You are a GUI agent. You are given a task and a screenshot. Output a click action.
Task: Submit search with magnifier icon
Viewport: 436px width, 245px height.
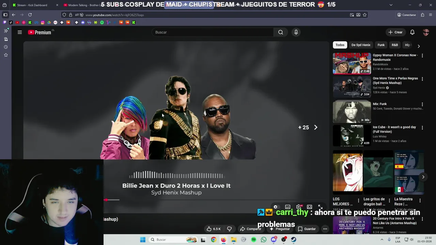pyautogui.click(x=281, y=32)
